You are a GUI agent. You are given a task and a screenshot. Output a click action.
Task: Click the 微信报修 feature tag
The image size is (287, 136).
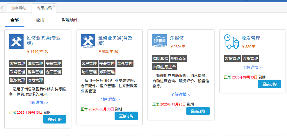click(x=161, y=58)
